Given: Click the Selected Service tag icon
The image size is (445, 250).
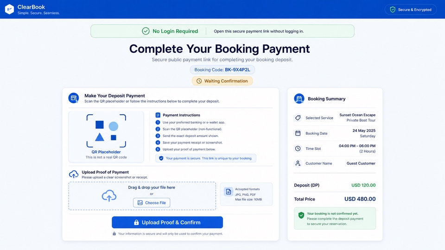Looking at the screenshot, I should [x=298, y=118].
